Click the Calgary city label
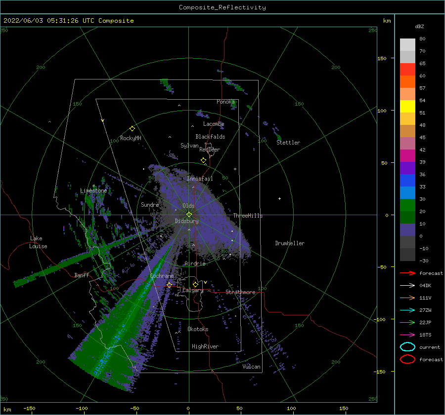The height and width of the screenshot is (415, 445). point(193,290)
